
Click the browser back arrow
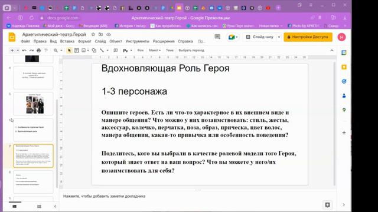tap(9, 18)
